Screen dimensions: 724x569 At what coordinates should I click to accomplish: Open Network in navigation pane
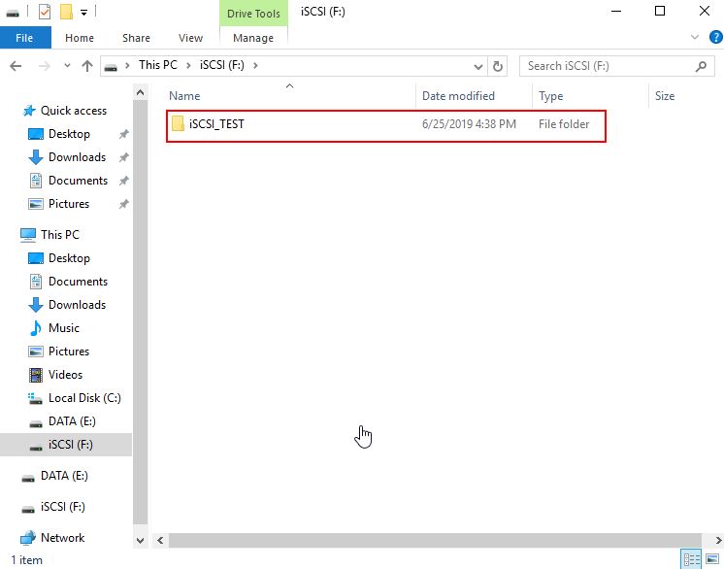62,538
